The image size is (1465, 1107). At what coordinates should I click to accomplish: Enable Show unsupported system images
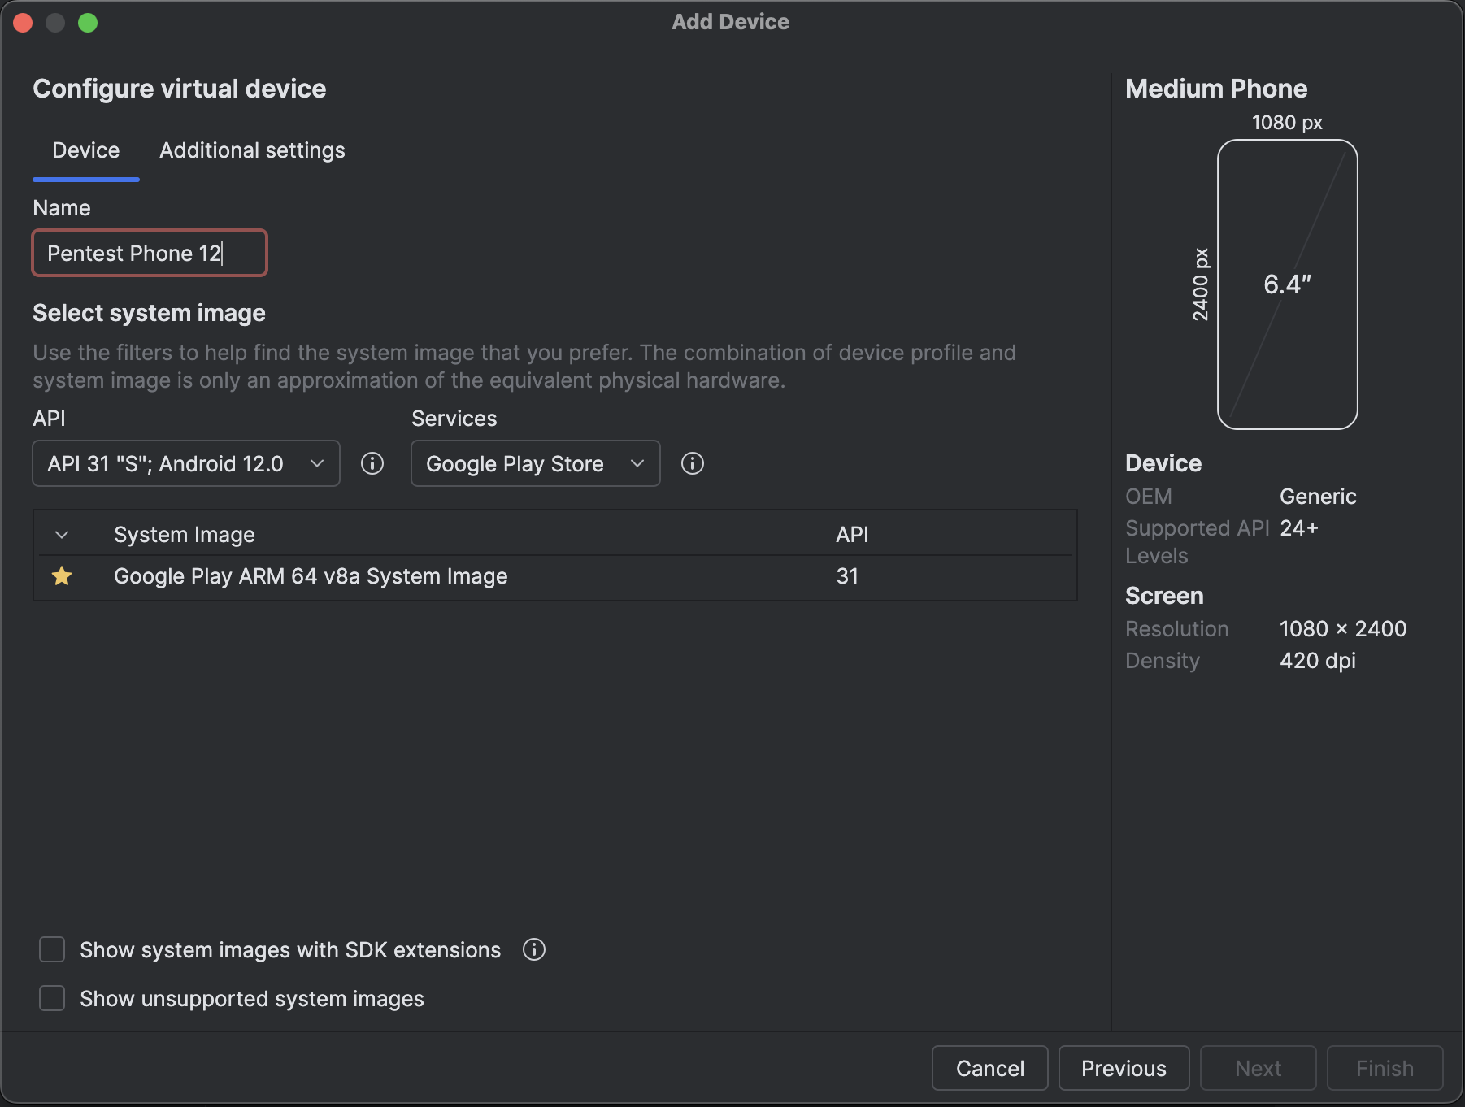(x=53, y=998)
